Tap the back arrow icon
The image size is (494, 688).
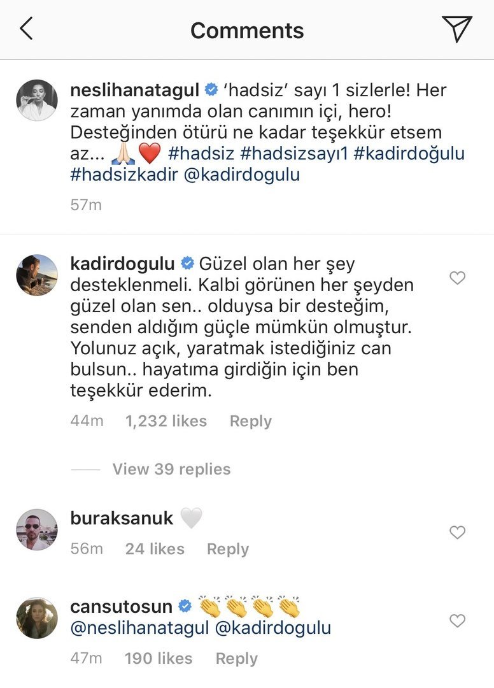point(26,29)
